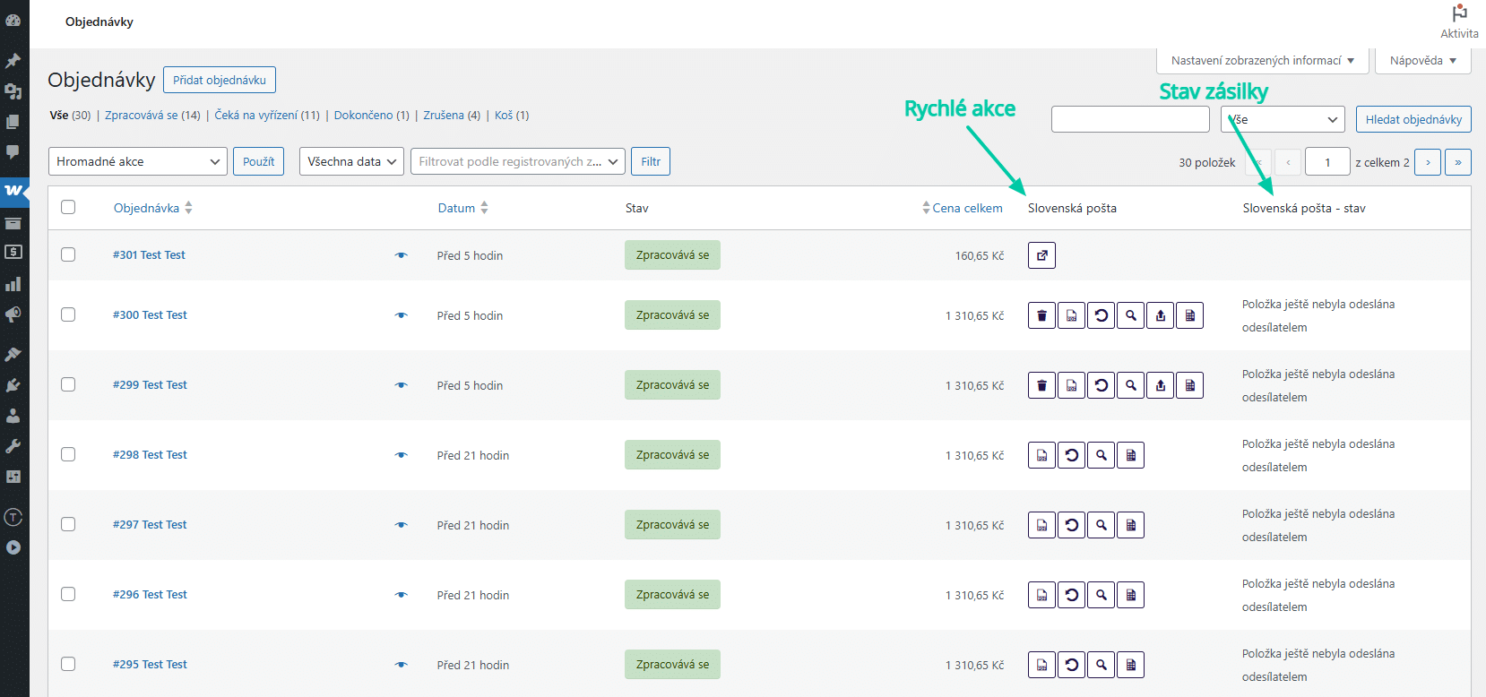Open the Comments icon in sidebar
1486x697 pixels.
13,152
